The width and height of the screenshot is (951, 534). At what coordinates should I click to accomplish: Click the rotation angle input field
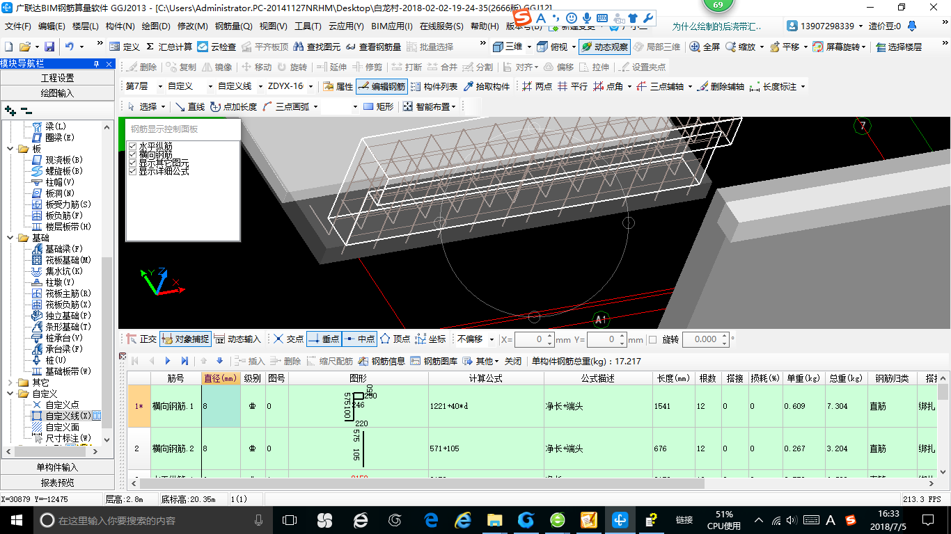[705, 339]
